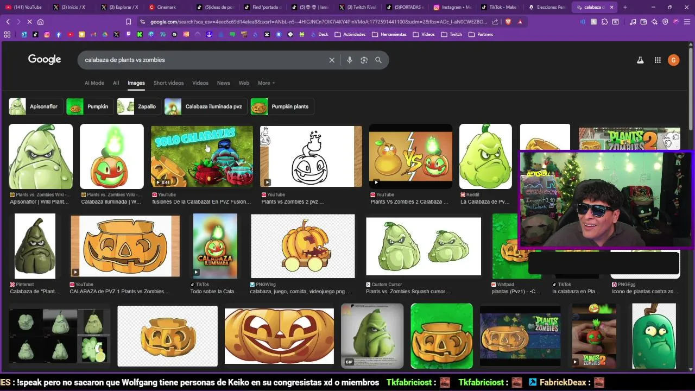Open the Videos bookmarks folder
The image size is (695, 391).
(x=424, y=34)
